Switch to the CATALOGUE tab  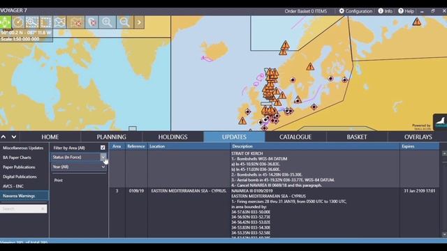point(295,137)
